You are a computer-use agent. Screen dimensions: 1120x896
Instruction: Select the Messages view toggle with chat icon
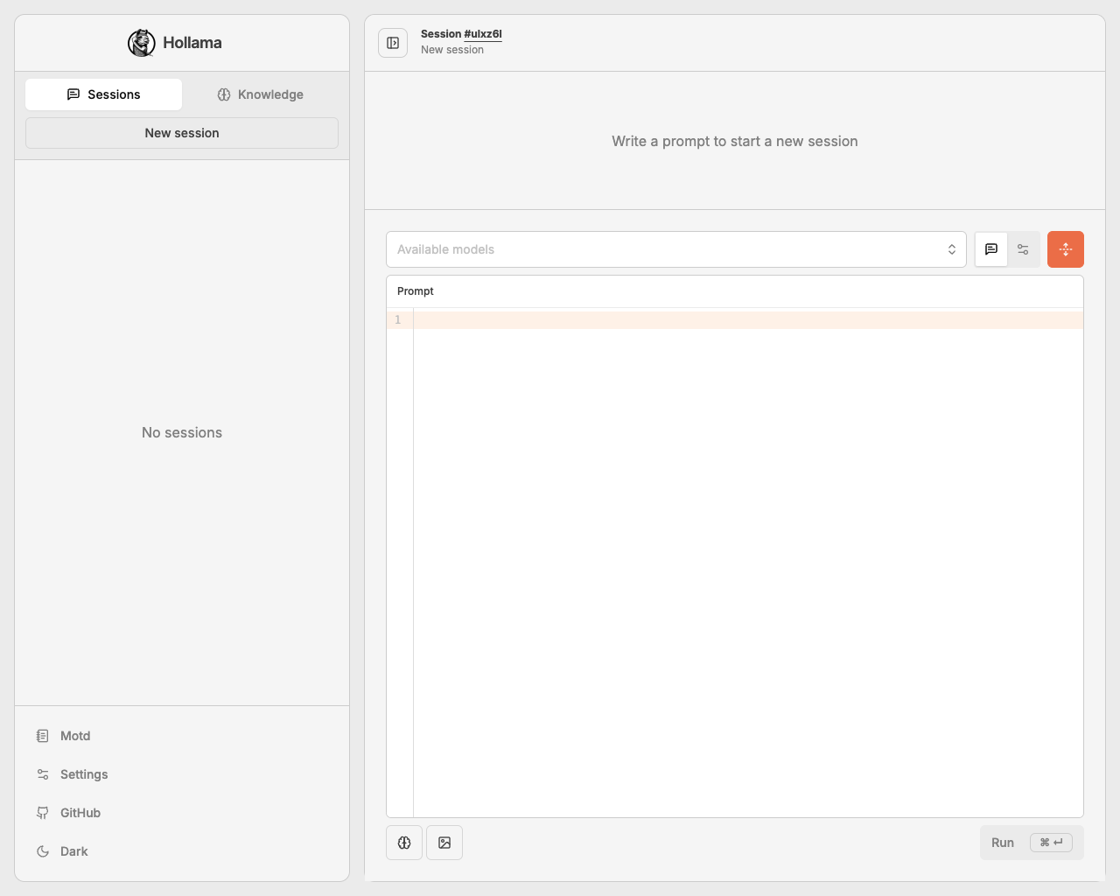(x=991, y=249)
